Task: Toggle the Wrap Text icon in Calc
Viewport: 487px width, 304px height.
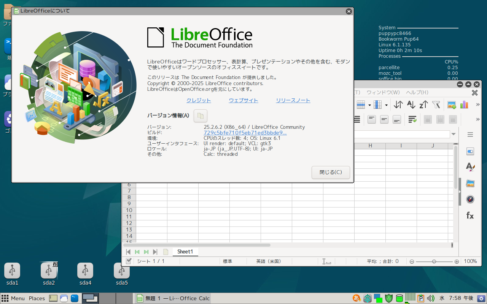Action: pyautogui.click(x=412, y=119)
